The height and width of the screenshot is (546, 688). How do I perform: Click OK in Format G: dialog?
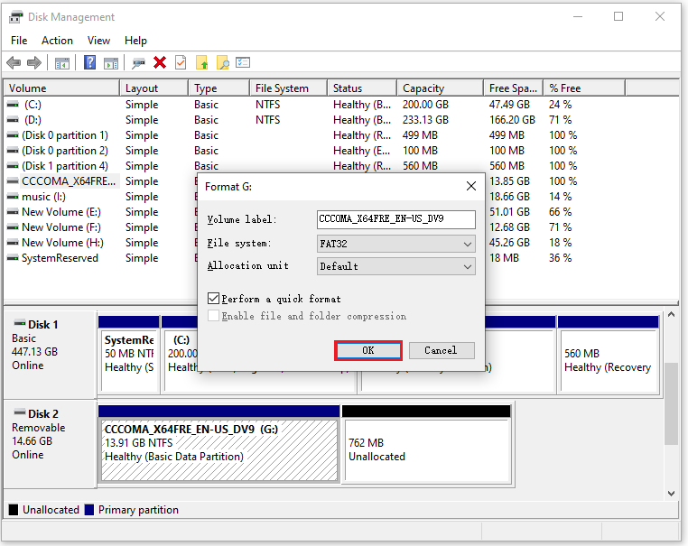pos(368,350)
